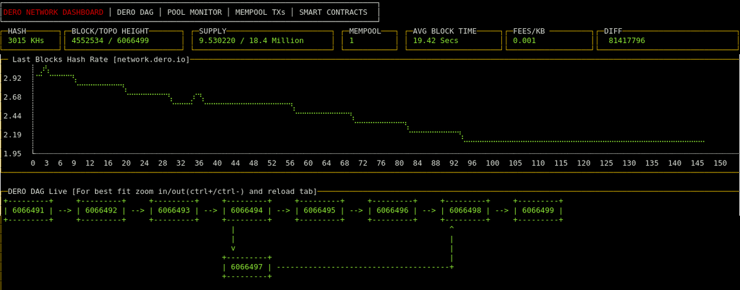Image resolution: width=740 pixels, height=290 pixels.
Task: Click x-axis tick 72 on chart
Action: [363, 163]
